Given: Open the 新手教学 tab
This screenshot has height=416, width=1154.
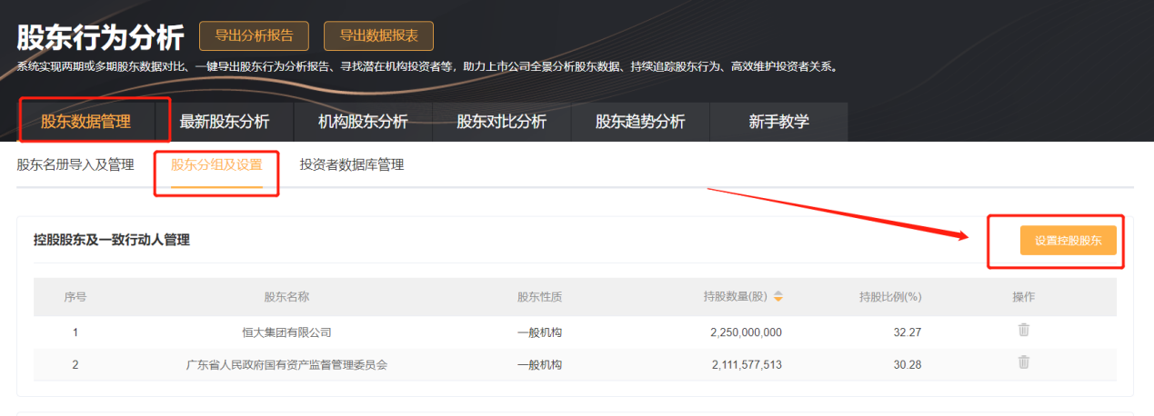Looking at the screenshot, I should 778,122.
